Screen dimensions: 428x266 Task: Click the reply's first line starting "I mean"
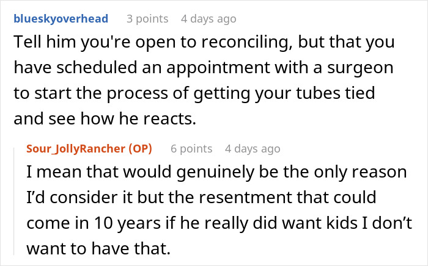(x=217, y=173)
